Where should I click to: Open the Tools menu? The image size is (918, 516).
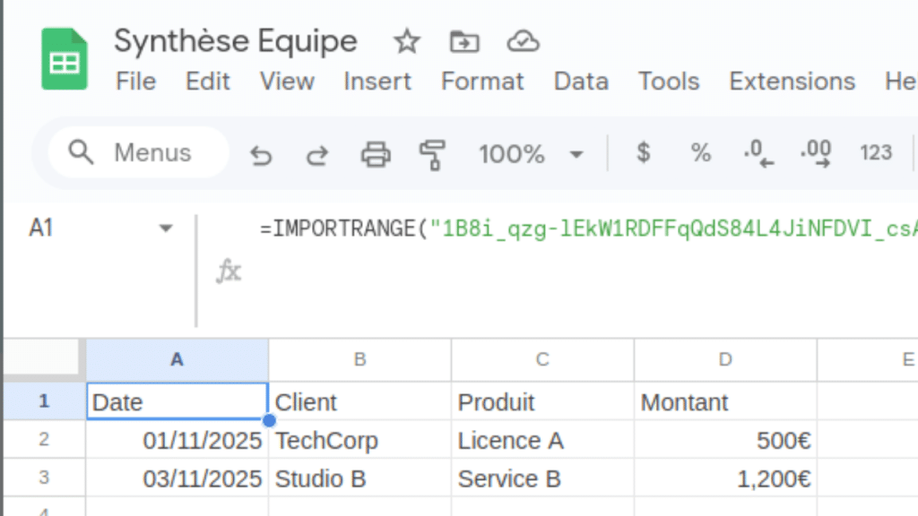(669, 82)
